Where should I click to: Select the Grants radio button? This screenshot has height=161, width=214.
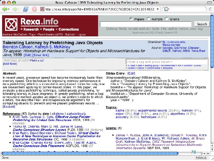click(166, 19)
